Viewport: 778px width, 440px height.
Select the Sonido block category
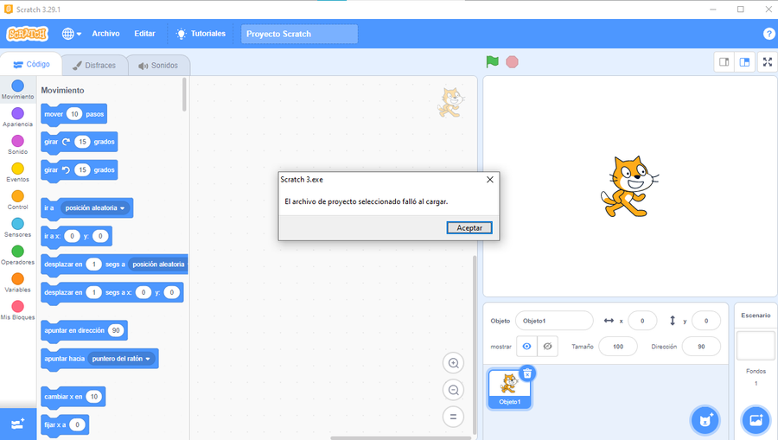(x=18, y=144)
